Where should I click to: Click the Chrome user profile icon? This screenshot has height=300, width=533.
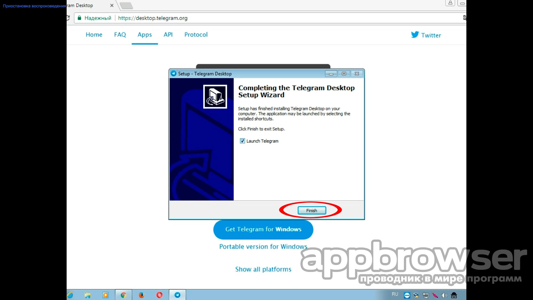click(x=450, y=3)
